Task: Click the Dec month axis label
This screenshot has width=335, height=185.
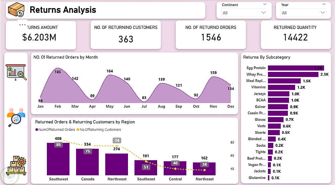Action: (231, 106)
